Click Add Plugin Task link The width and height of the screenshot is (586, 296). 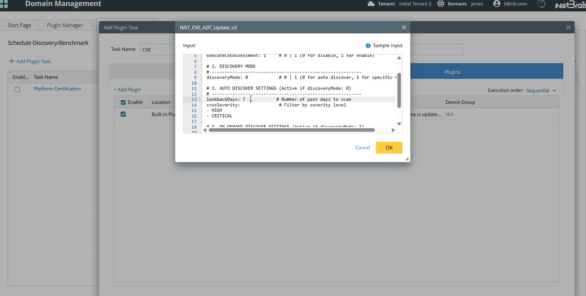(x=29, y=61)
